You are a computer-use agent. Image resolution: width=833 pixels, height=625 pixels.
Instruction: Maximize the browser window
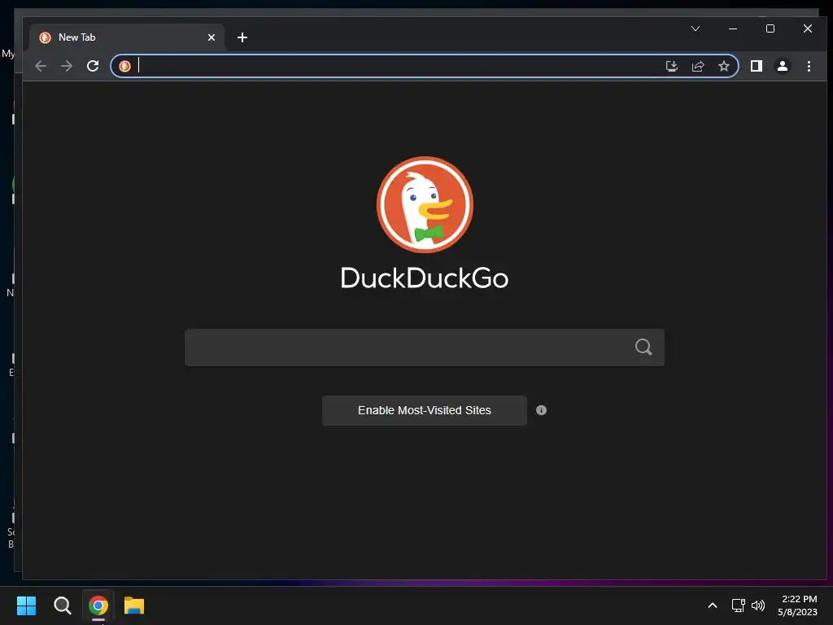tap(770, 28)
